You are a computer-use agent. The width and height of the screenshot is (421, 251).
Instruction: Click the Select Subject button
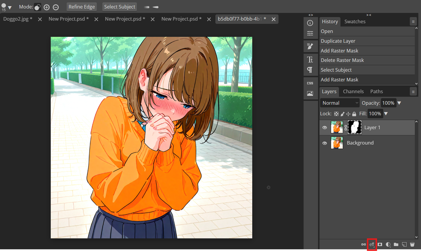120,7
